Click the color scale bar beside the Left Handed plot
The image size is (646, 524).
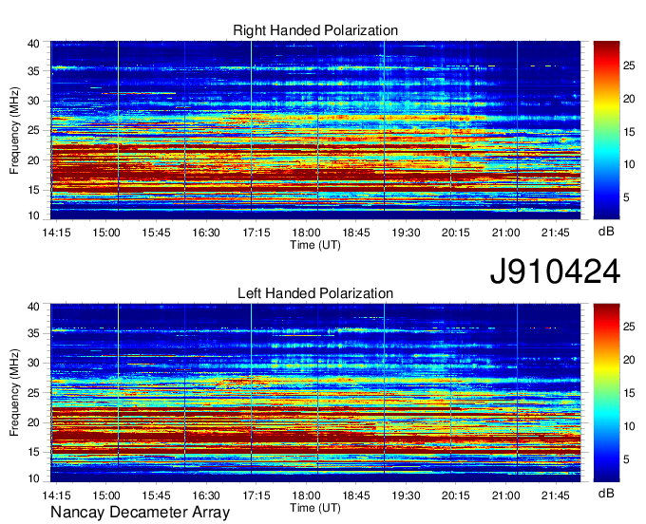coord(606,393)
